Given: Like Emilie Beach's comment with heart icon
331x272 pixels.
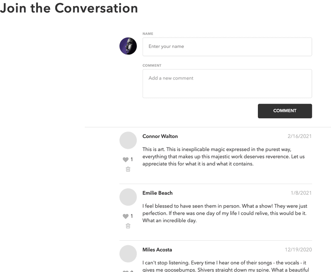Looking at the screenshot, I should pos(126,216).
